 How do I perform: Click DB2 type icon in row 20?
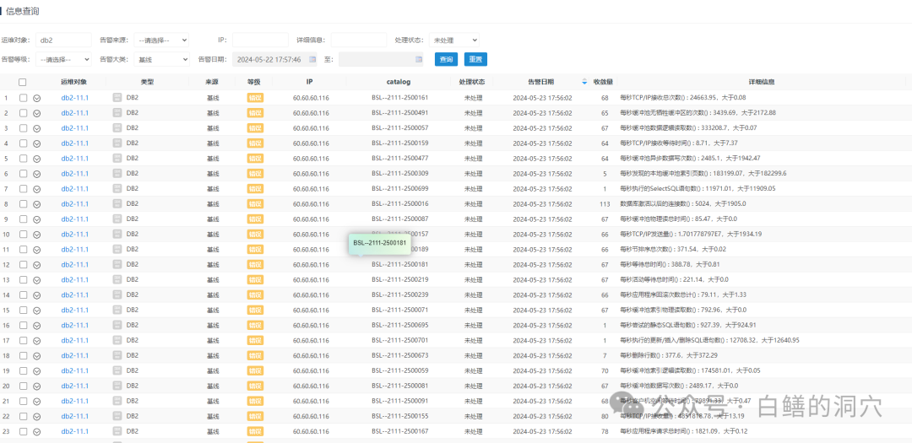[x=117, y=386]
